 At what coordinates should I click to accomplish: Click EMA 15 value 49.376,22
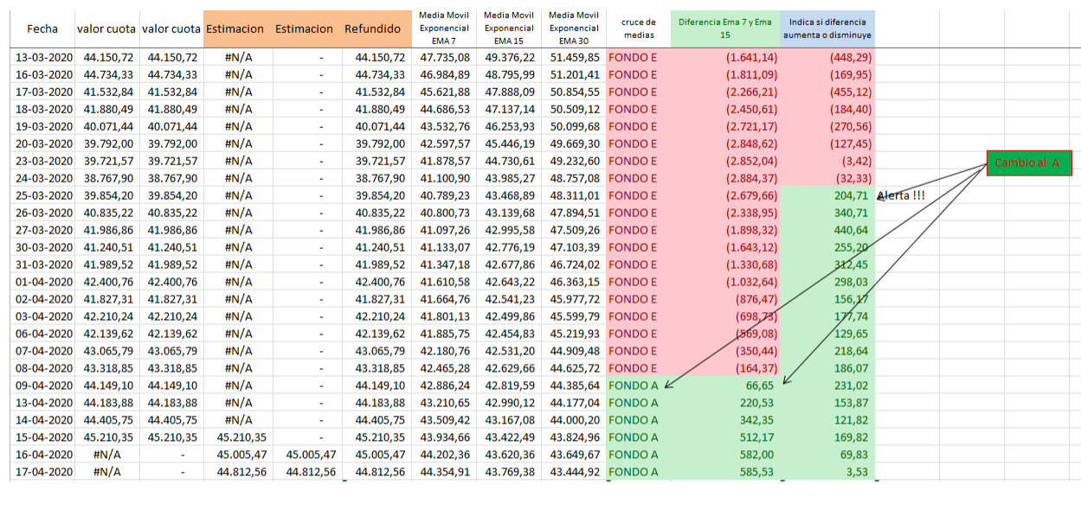510,57
